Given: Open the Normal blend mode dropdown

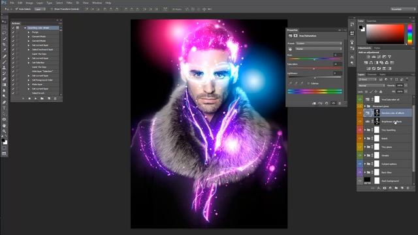Looking at the screenshot, I should tap(371, 86).
